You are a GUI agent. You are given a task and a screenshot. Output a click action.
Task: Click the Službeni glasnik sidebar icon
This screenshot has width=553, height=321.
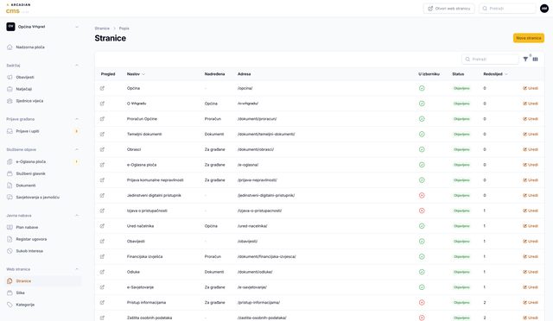coord(10,173)
